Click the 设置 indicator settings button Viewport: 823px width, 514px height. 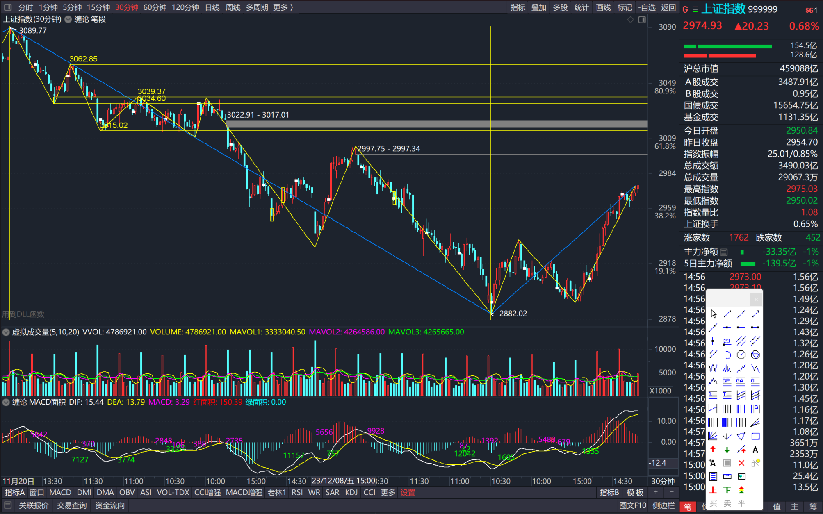tap(408, 492)
